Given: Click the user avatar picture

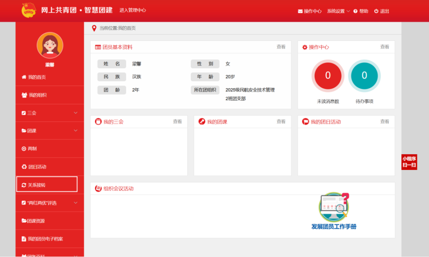Looking at the screenshot, I should click(x=50, y=45).
